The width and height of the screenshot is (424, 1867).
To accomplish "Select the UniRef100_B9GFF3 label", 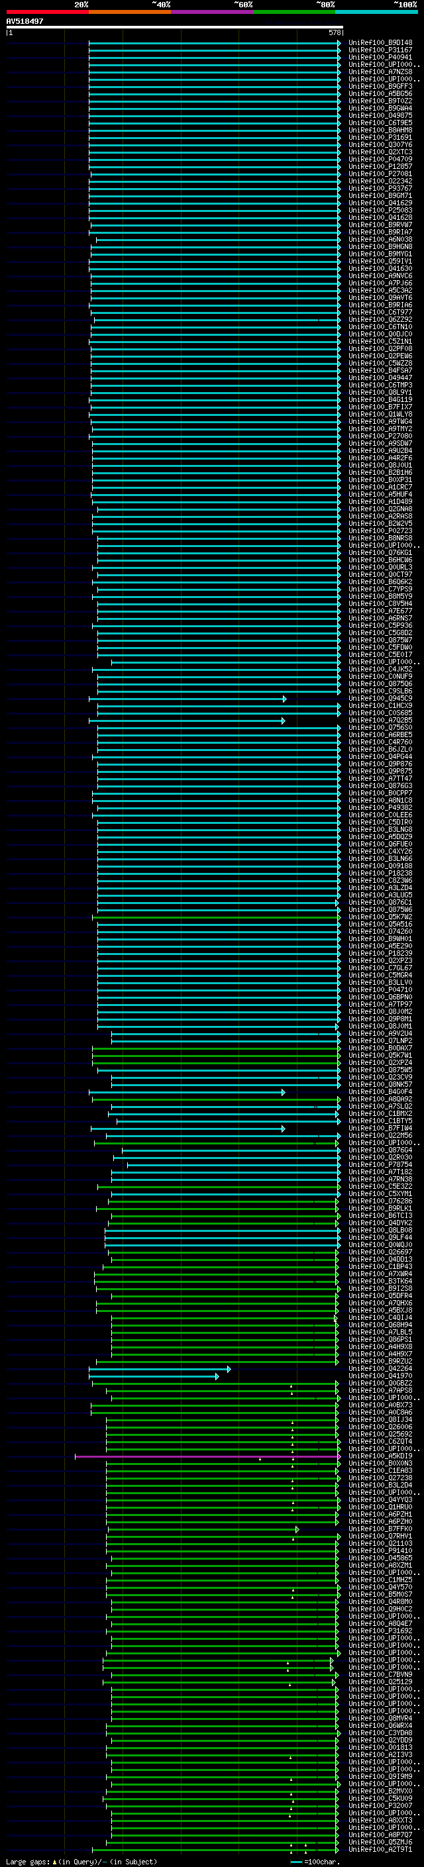I will tap(380, 86).
